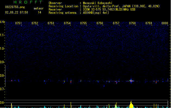Click the Receiving antenna label
The width and height of the screenshot is (171, 108).
[x=63, y=13]
